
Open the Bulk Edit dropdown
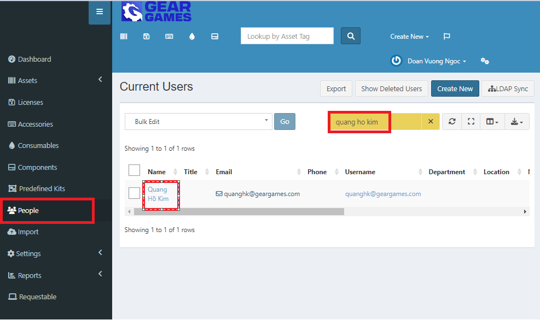coord(198,122)
